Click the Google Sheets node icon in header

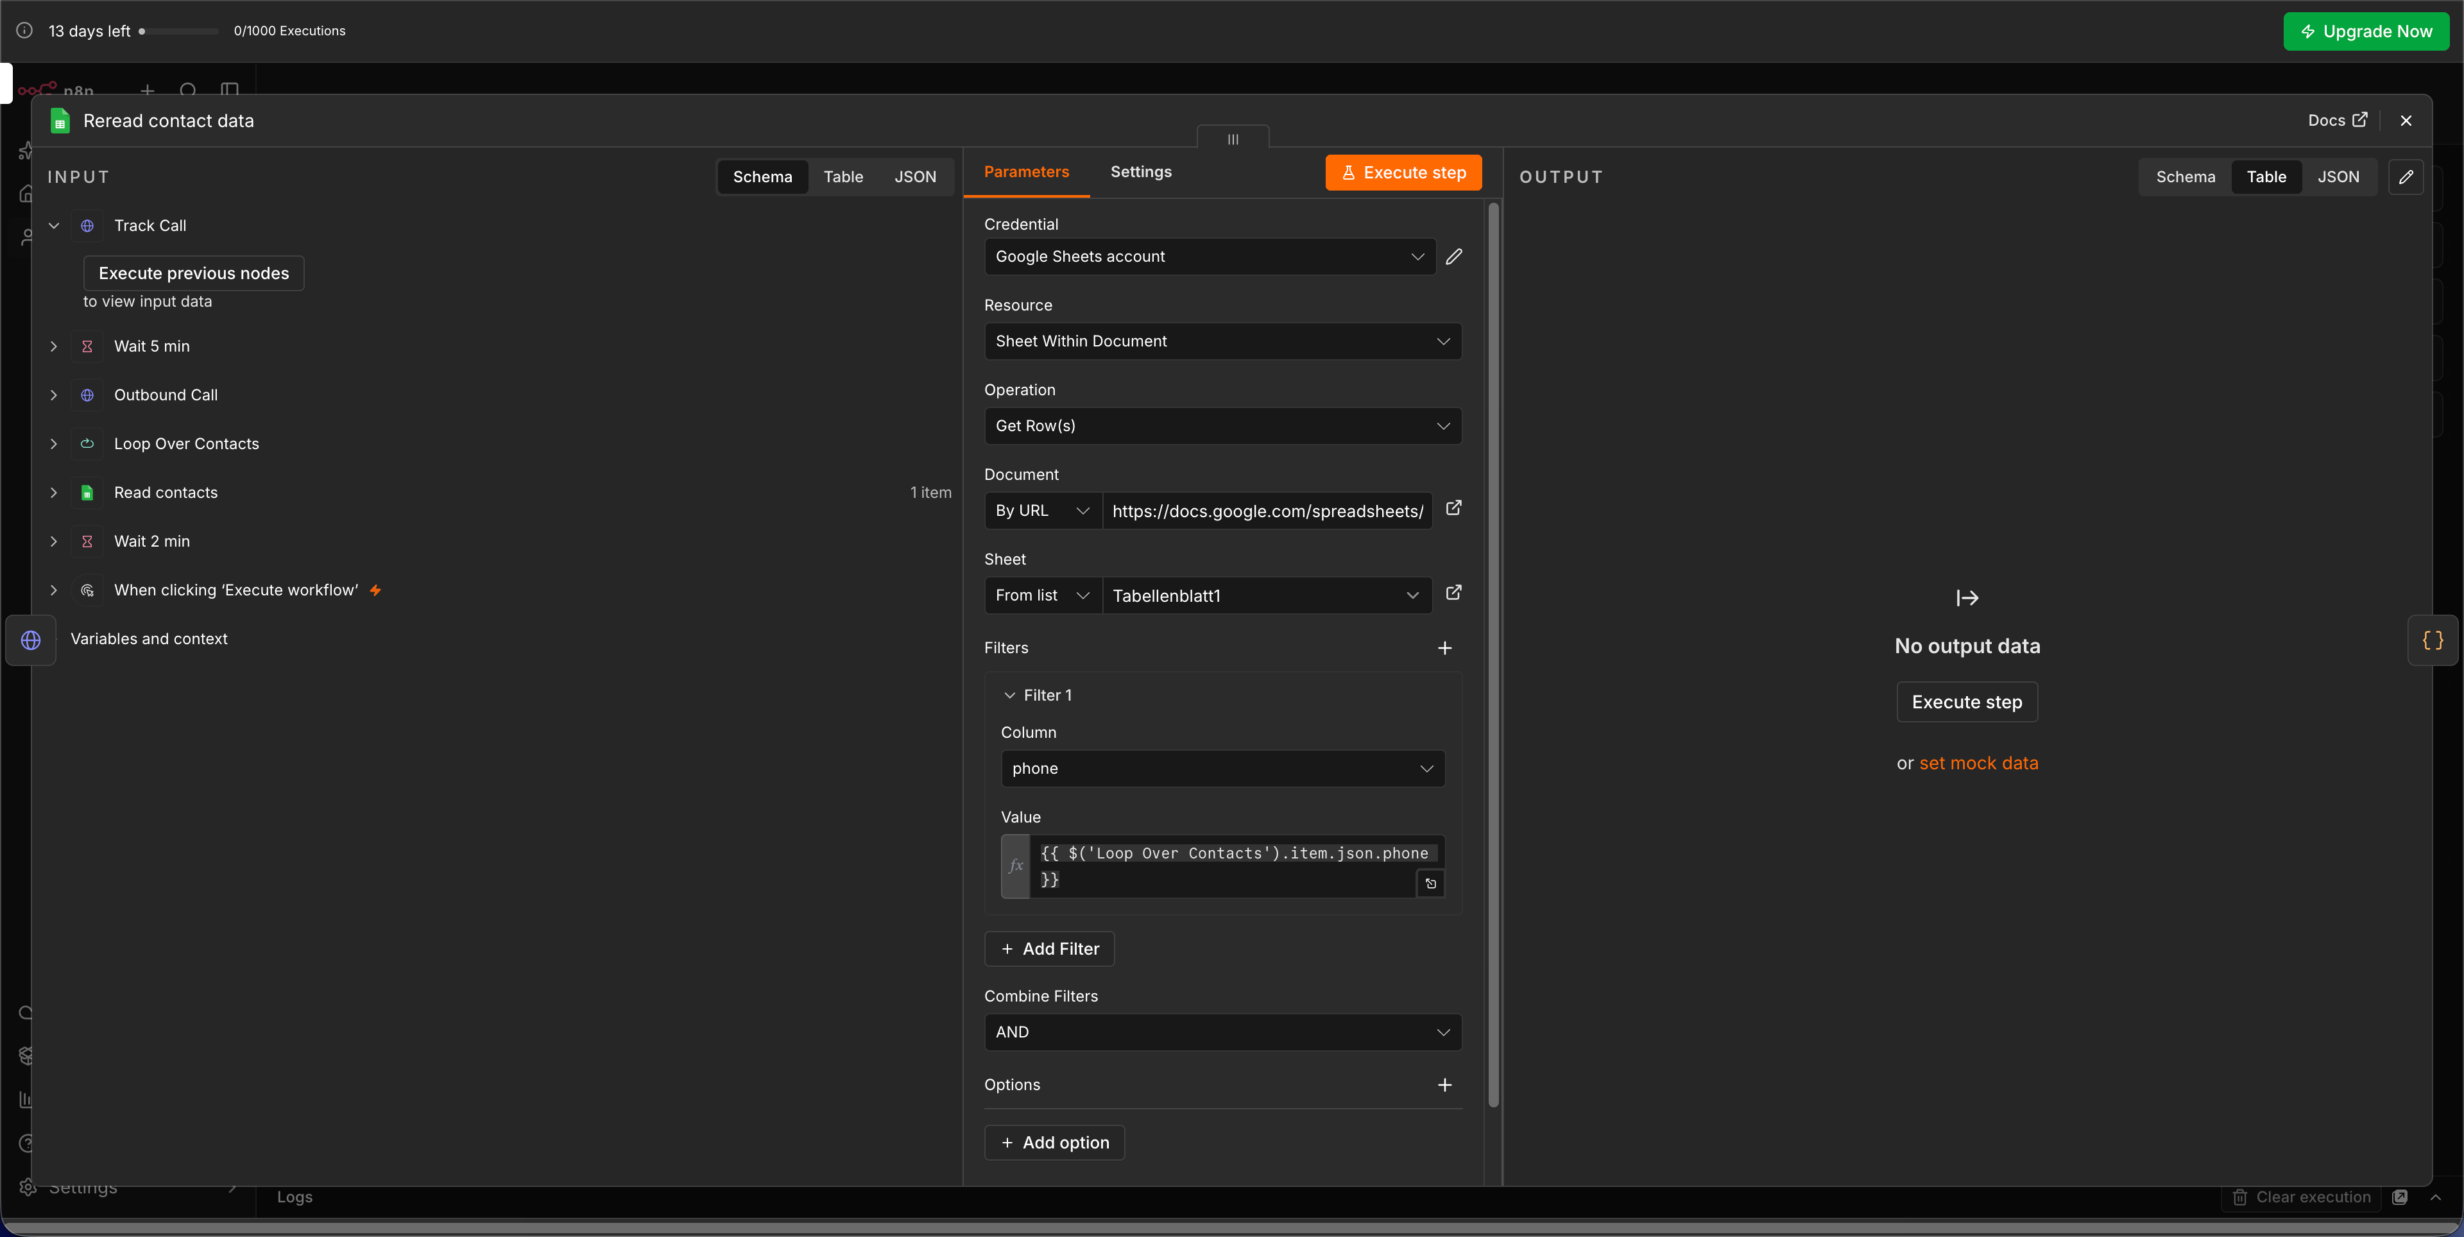[59, 121]
